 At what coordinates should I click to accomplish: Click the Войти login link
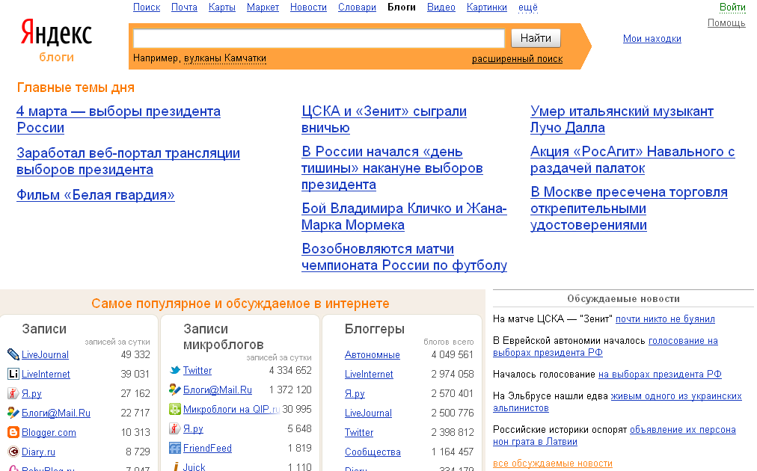tap(732, 7)
